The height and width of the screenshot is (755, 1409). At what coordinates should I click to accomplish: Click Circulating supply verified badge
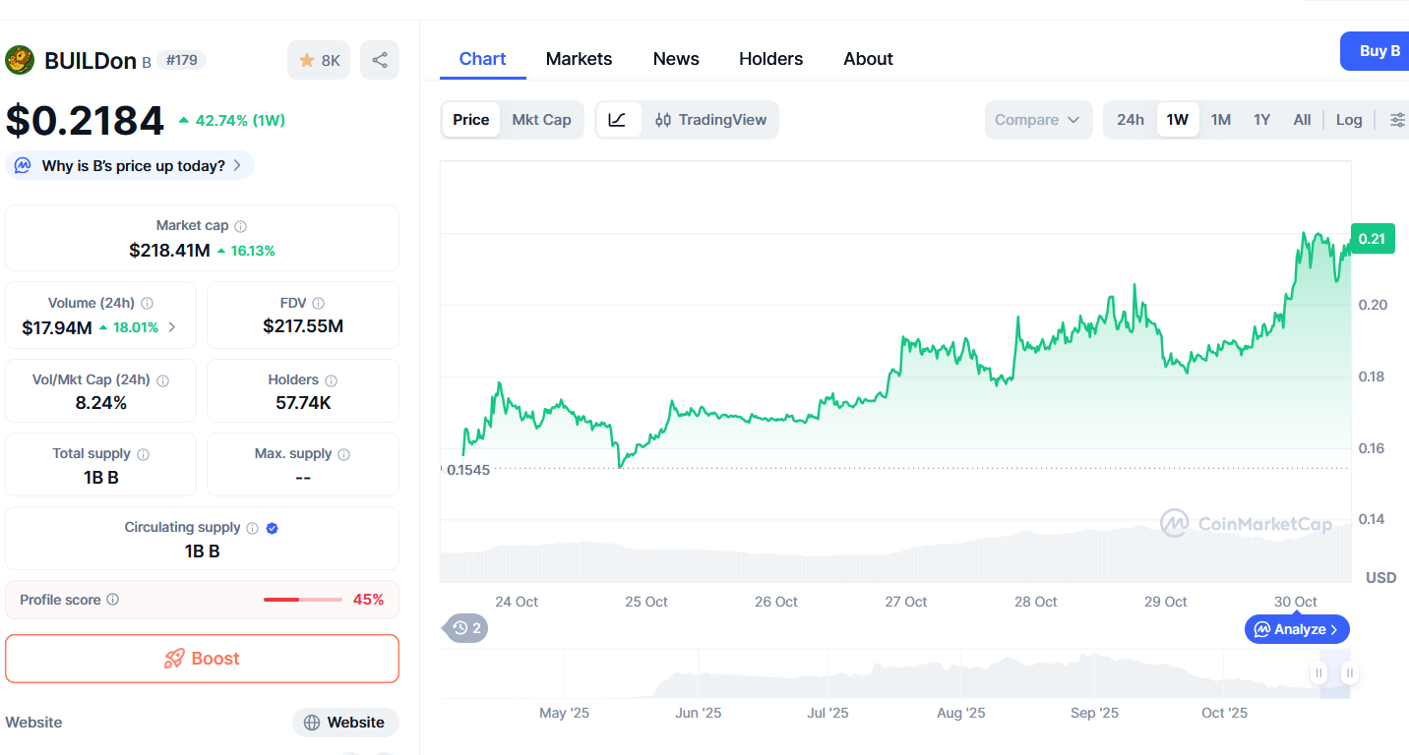tap(273, 528)
